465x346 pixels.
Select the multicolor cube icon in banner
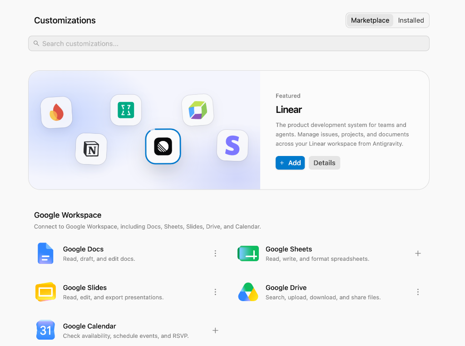(198, 110)
